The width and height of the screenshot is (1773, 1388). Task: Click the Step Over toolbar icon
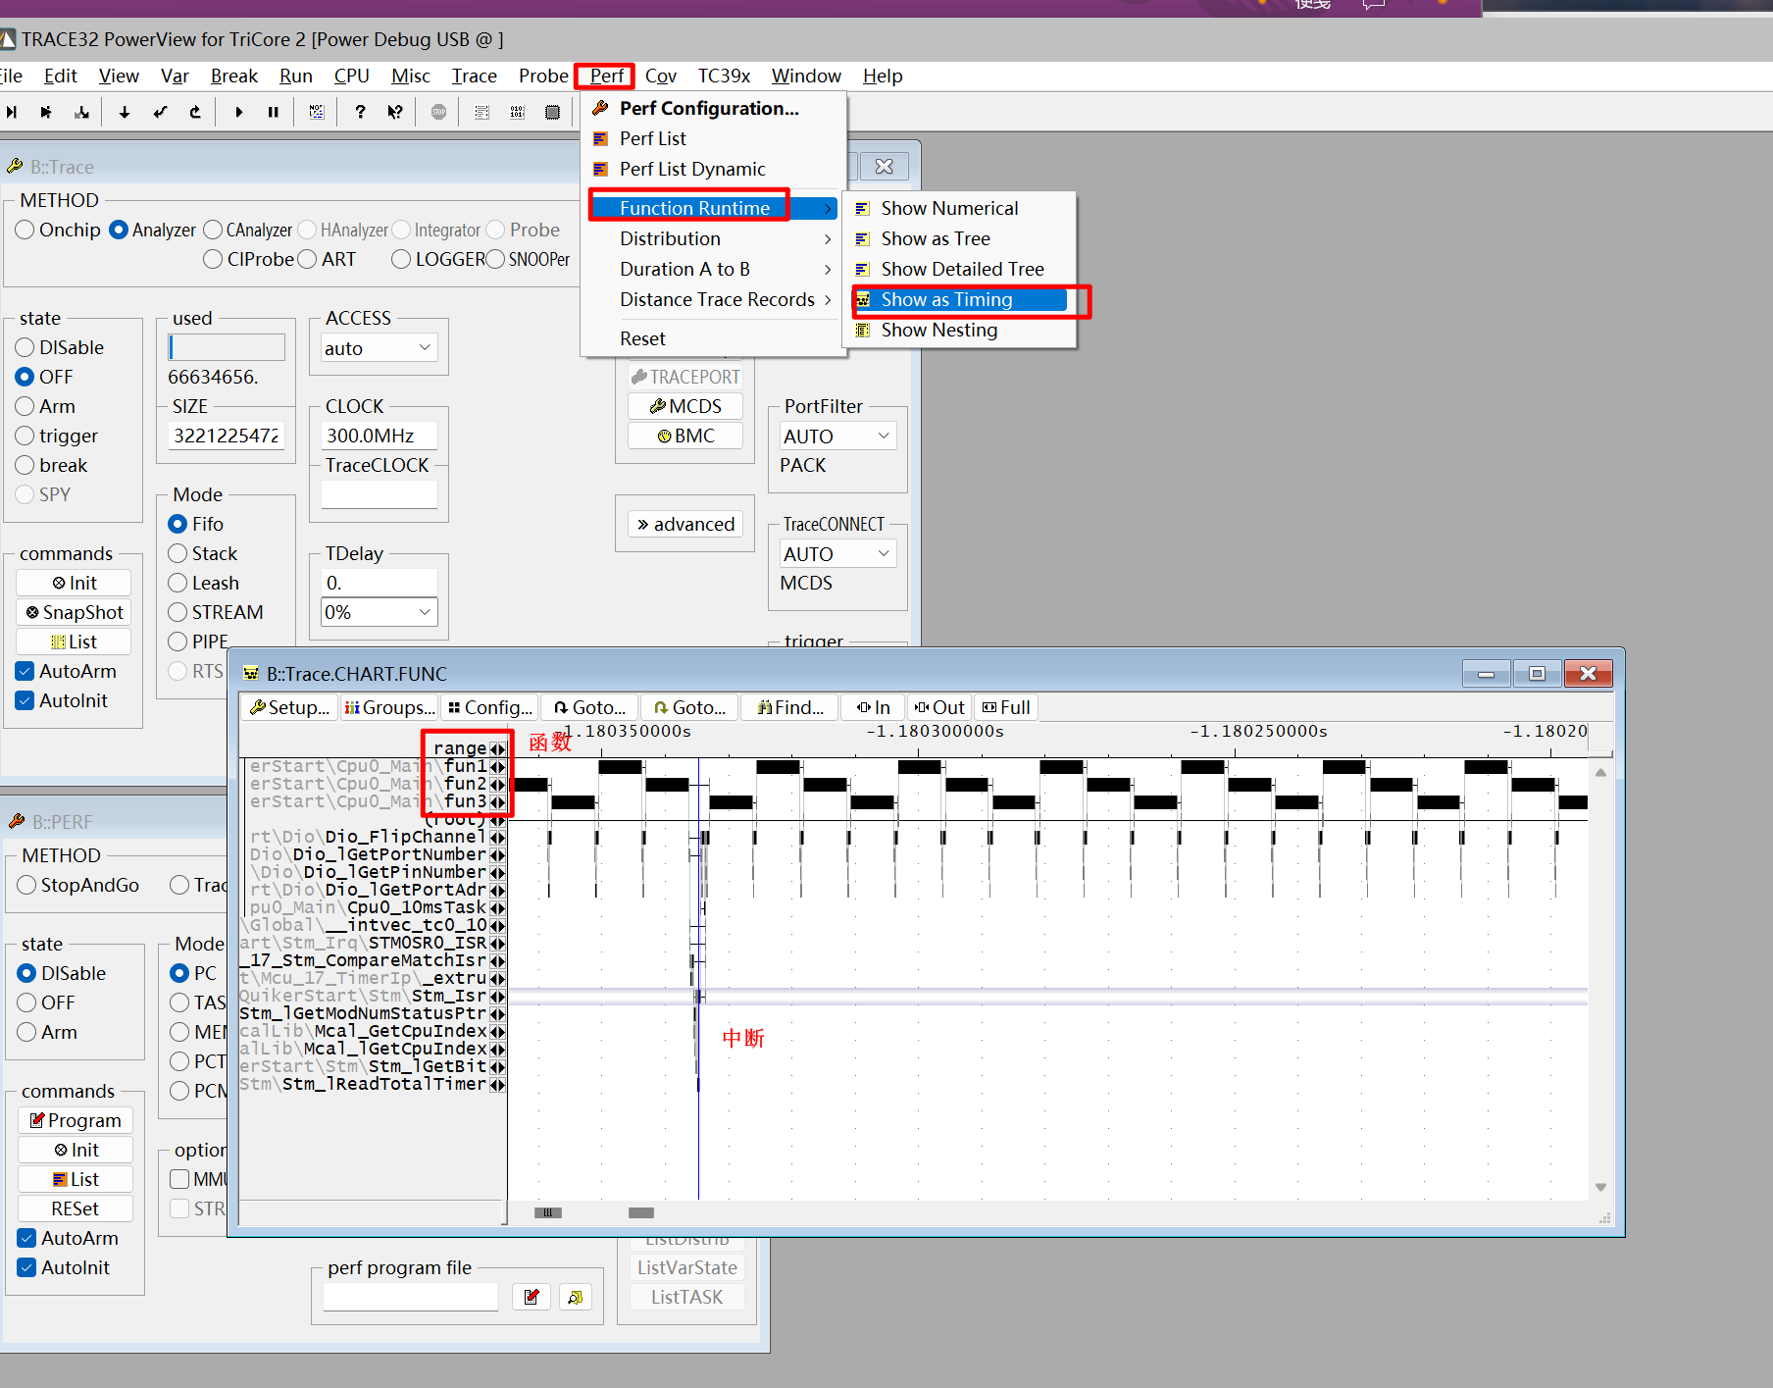click(46, 112)
